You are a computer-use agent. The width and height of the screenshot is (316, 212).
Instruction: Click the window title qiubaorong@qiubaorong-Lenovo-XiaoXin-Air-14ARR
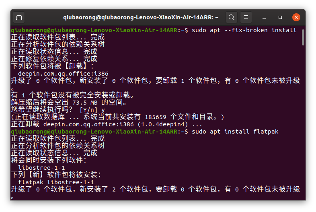[141, 17]
